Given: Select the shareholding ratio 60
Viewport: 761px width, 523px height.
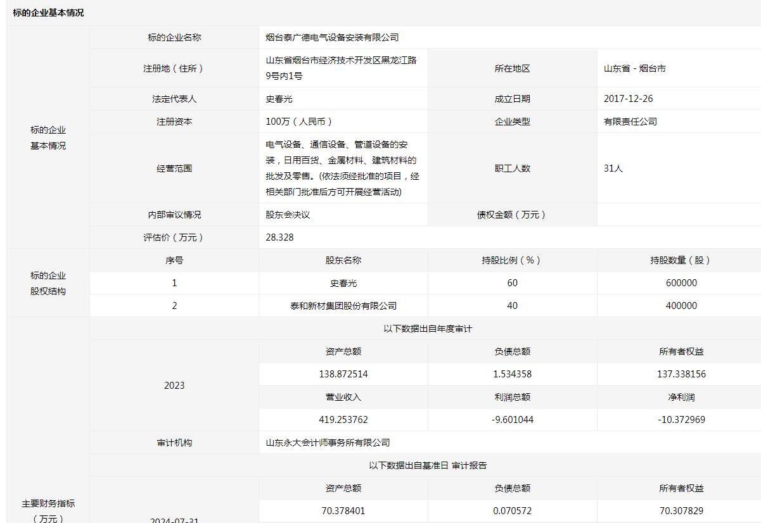Looking at the screenshot, I should point(512,283).
